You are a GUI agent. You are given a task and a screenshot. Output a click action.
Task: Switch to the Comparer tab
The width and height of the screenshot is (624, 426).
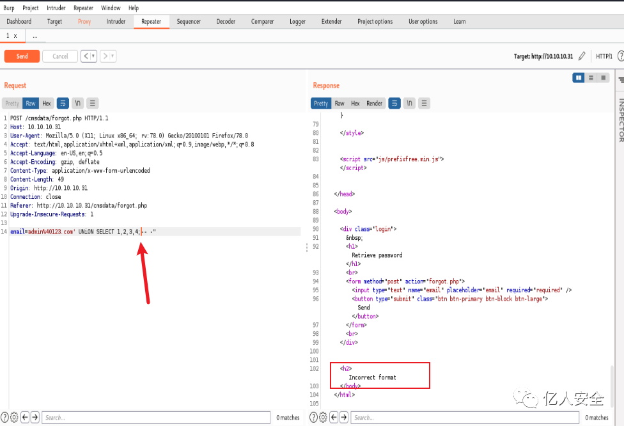262,22
